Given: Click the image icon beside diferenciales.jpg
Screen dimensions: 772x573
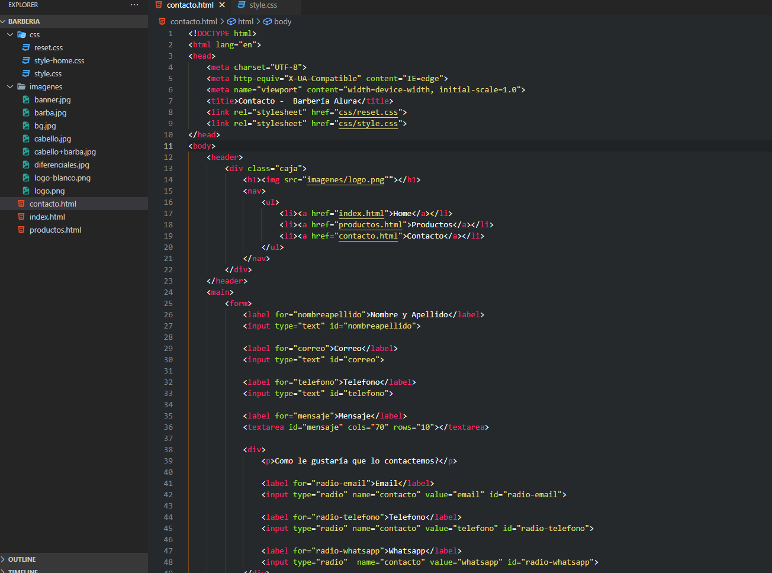Looking at the screenshot, I should [x=26, y=165].
